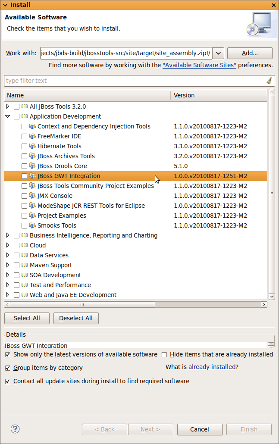Click the category icon beside Data Services
The width and height of the screenshot is (279, 444).
tap(25, 255)
